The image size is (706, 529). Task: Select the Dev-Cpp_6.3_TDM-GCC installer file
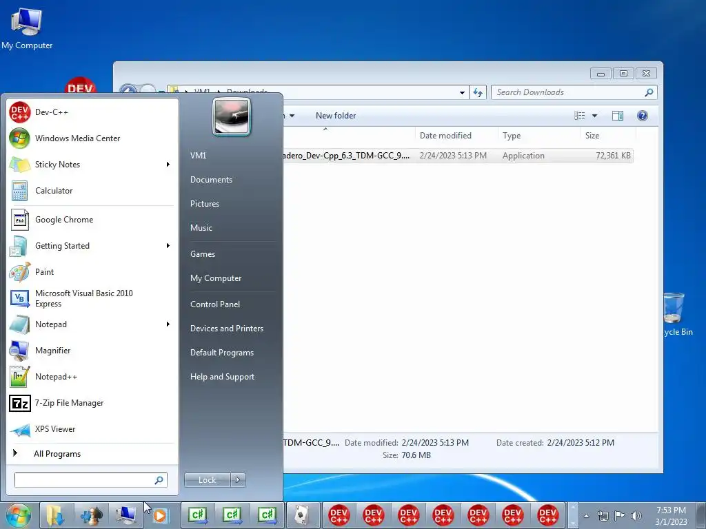point(458,156)
